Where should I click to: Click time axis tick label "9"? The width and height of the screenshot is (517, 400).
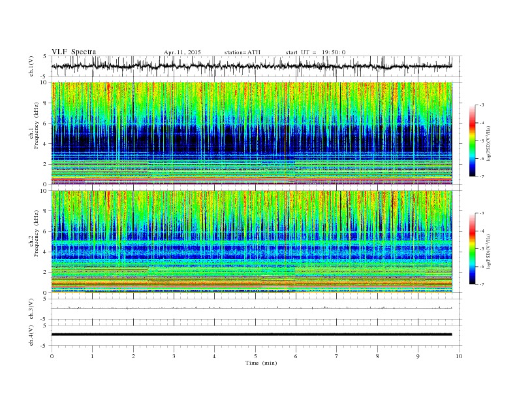[418, 356]
